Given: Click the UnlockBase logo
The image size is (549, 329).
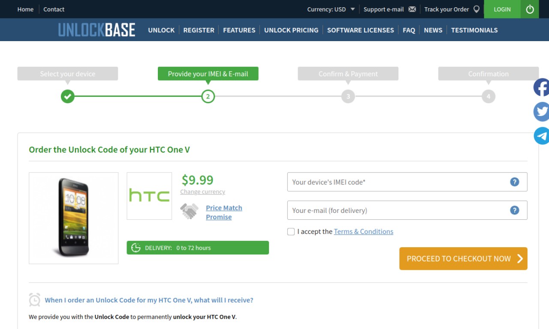Looking at the screenshot, I should (97, 30).
